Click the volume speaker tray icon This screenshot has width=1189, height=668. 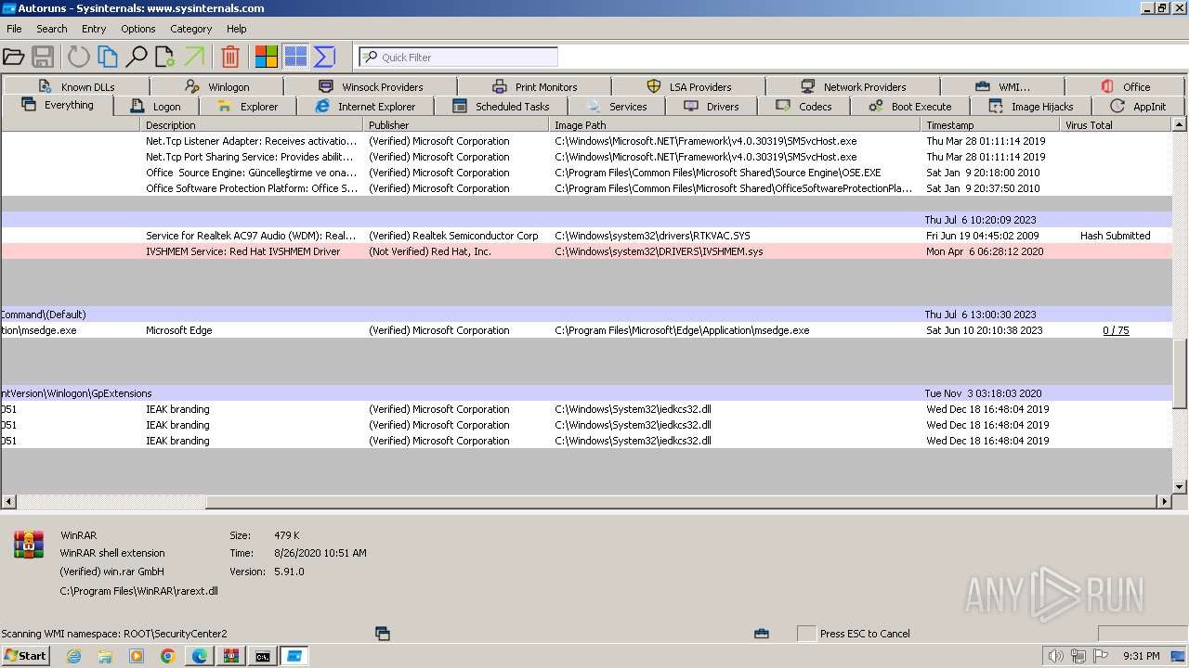(1056, 656)
